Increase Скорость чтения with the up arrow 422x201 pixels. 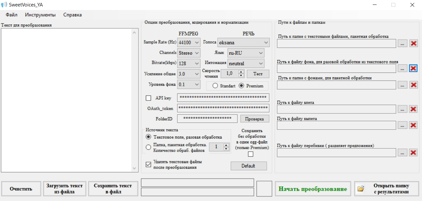(x=241, y=72)
